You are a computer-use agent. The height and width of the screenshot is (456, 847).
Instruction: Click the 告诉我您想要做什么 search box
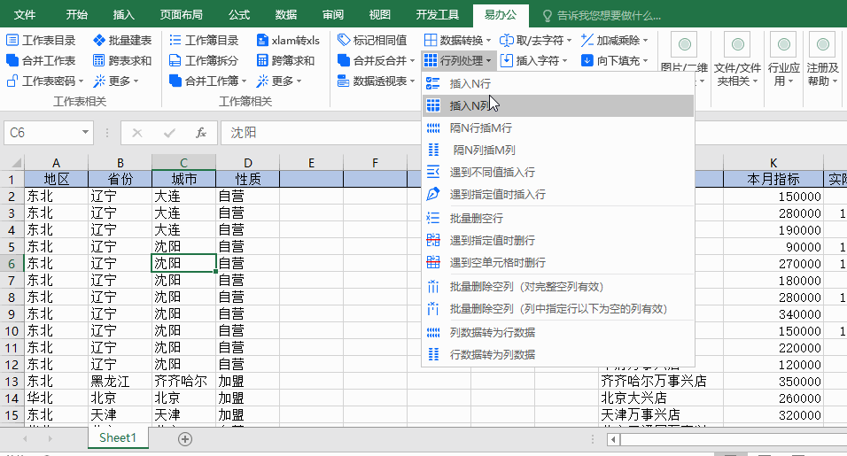click(x=602, y=16)
